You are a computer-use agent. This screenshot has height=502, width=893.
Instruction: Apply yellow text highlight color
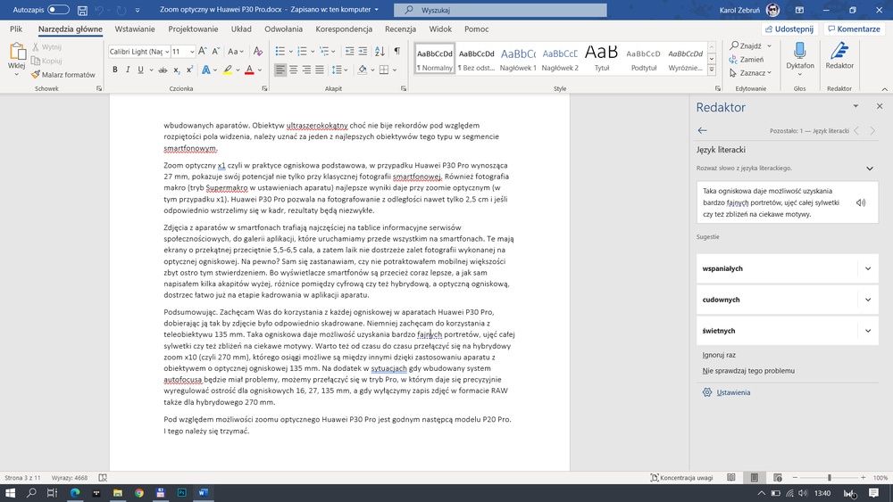click(x=227, y=70)
